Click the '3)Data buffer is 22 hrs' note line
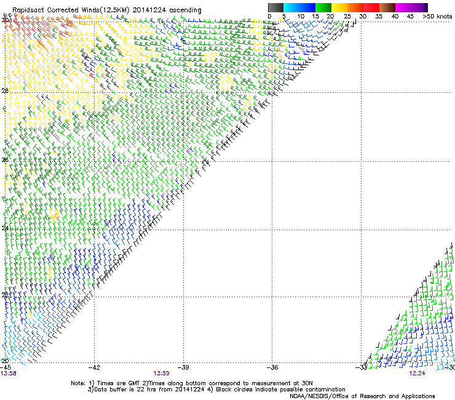The height and width of the screenshot is (400, 455). click(x=216, y=390)
